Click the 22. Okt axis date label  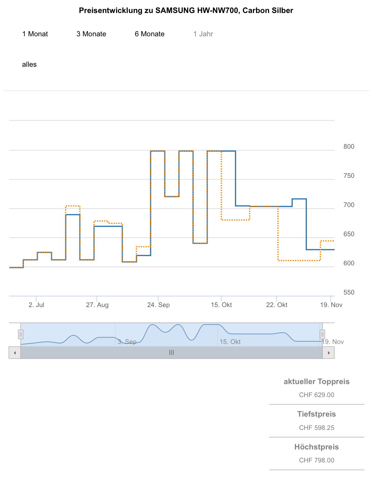277,305
